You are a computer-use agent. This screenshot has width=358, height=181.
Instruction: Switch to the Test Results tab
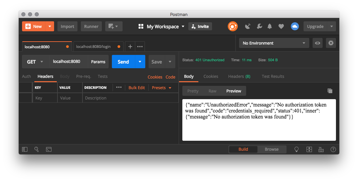273,77
